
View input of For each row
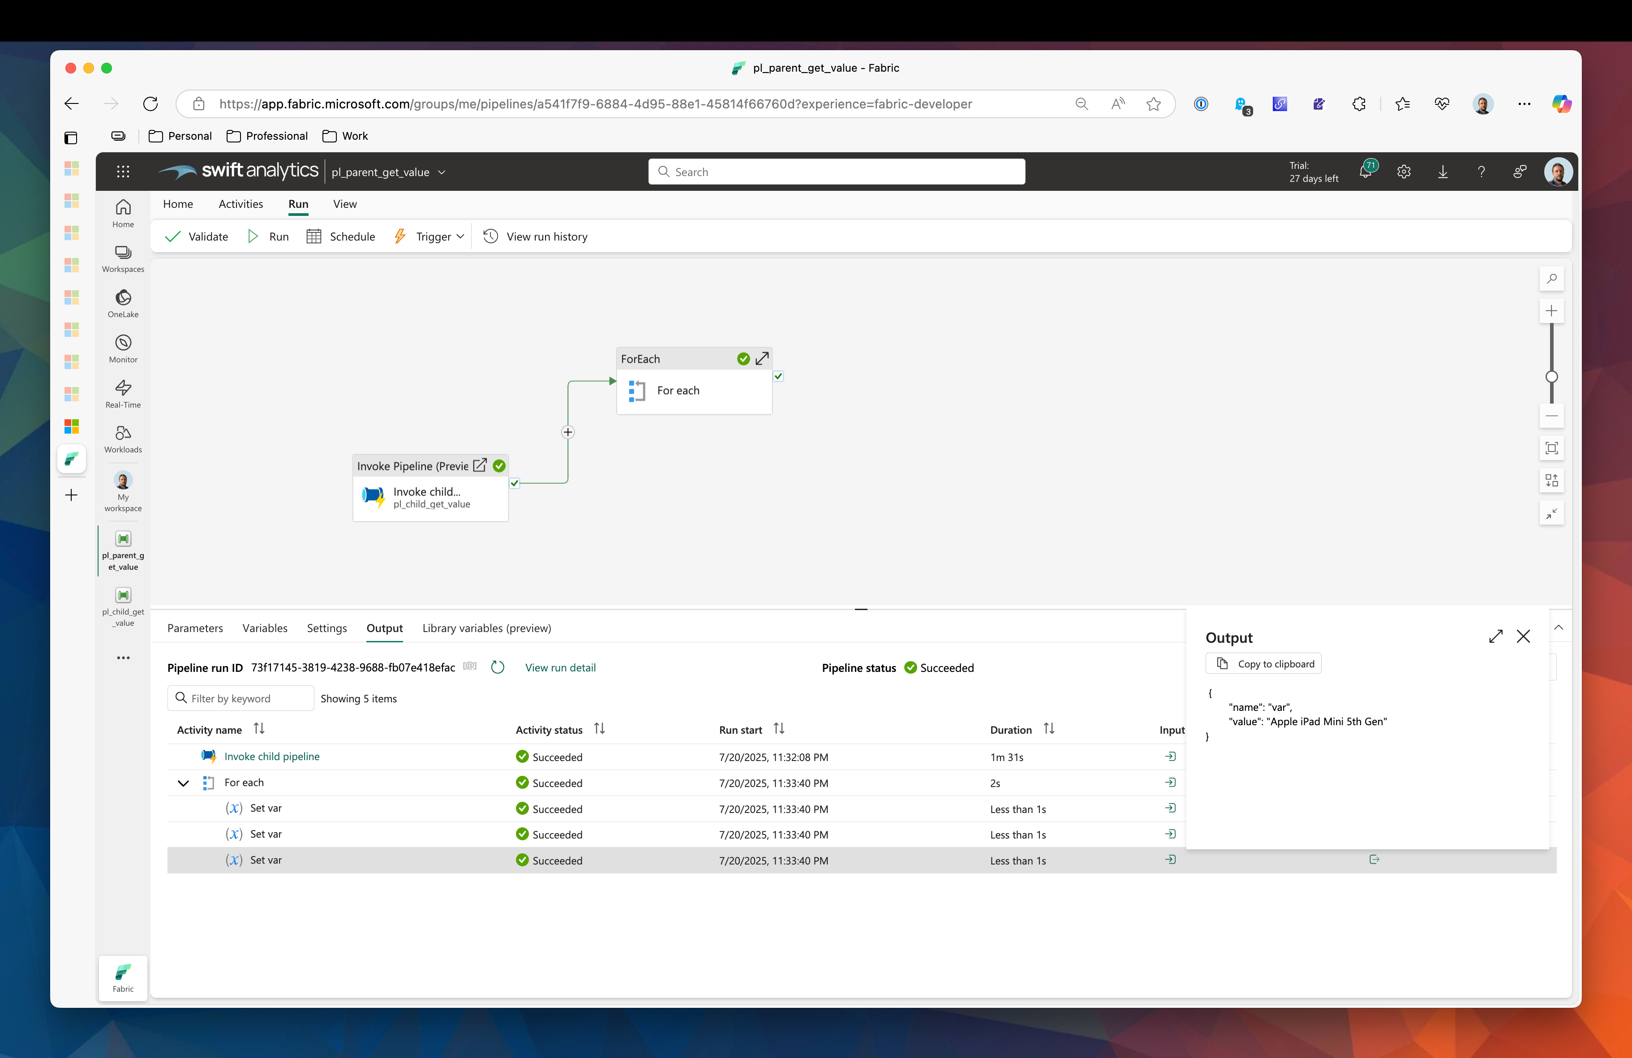(x=1171, y=783)
